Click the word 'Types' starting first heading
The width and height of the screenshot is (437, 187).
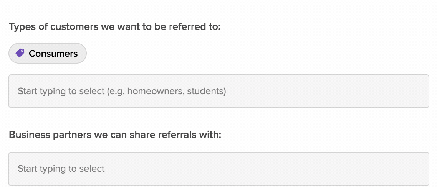pyautogui.click(x=22, y=27)
